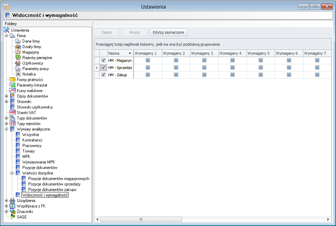The image size is (336, 226).
Task: Select Pozycje dokumentów sprzedaży tree item
Action: (54, 184)
